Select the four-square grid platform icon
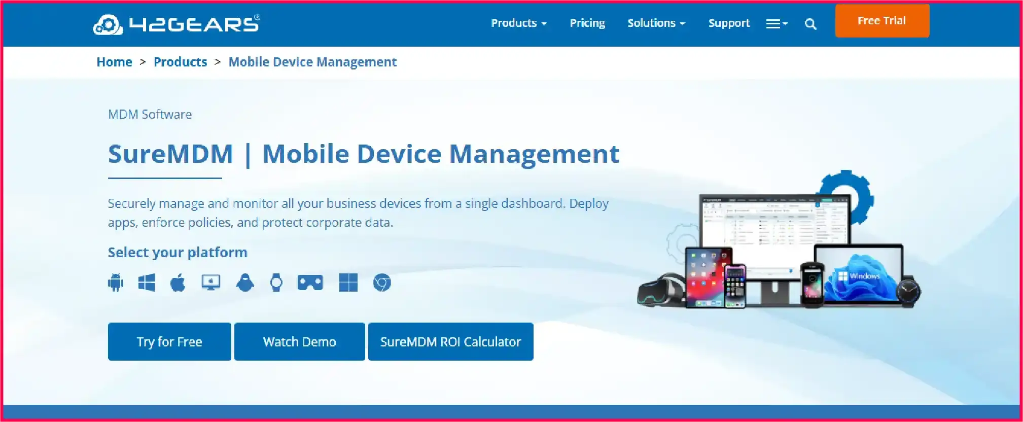 (348, 283)
